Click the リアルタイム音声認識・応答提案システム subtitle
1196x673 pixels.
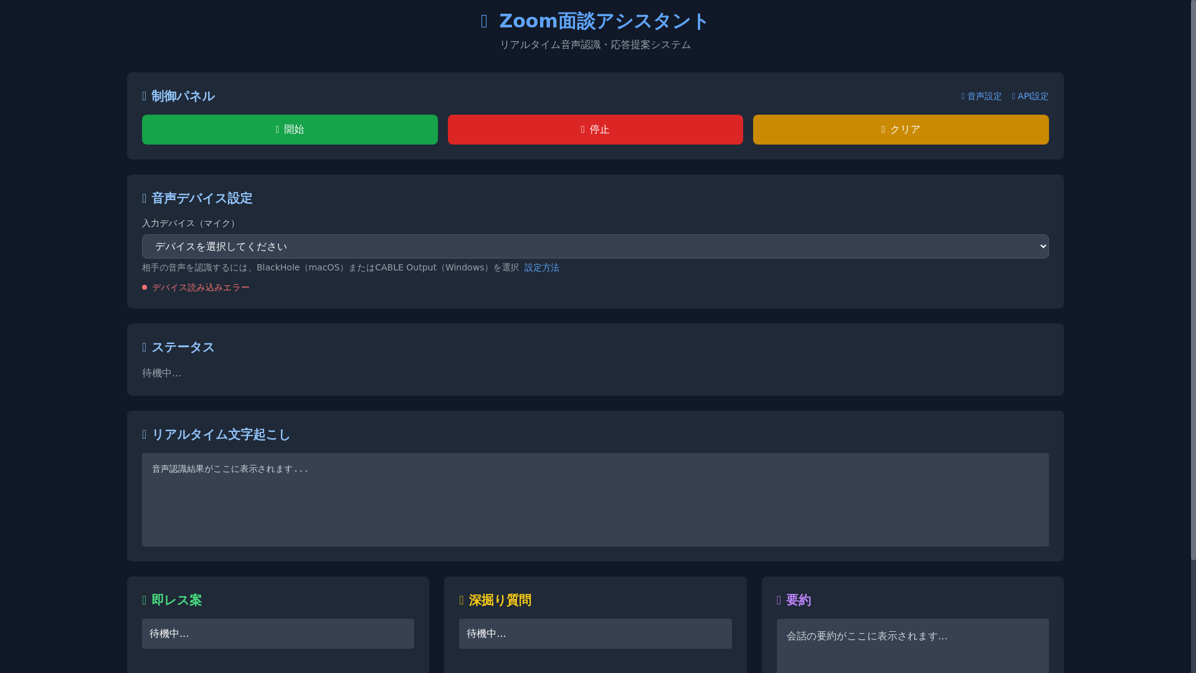[x=596, y=45]
